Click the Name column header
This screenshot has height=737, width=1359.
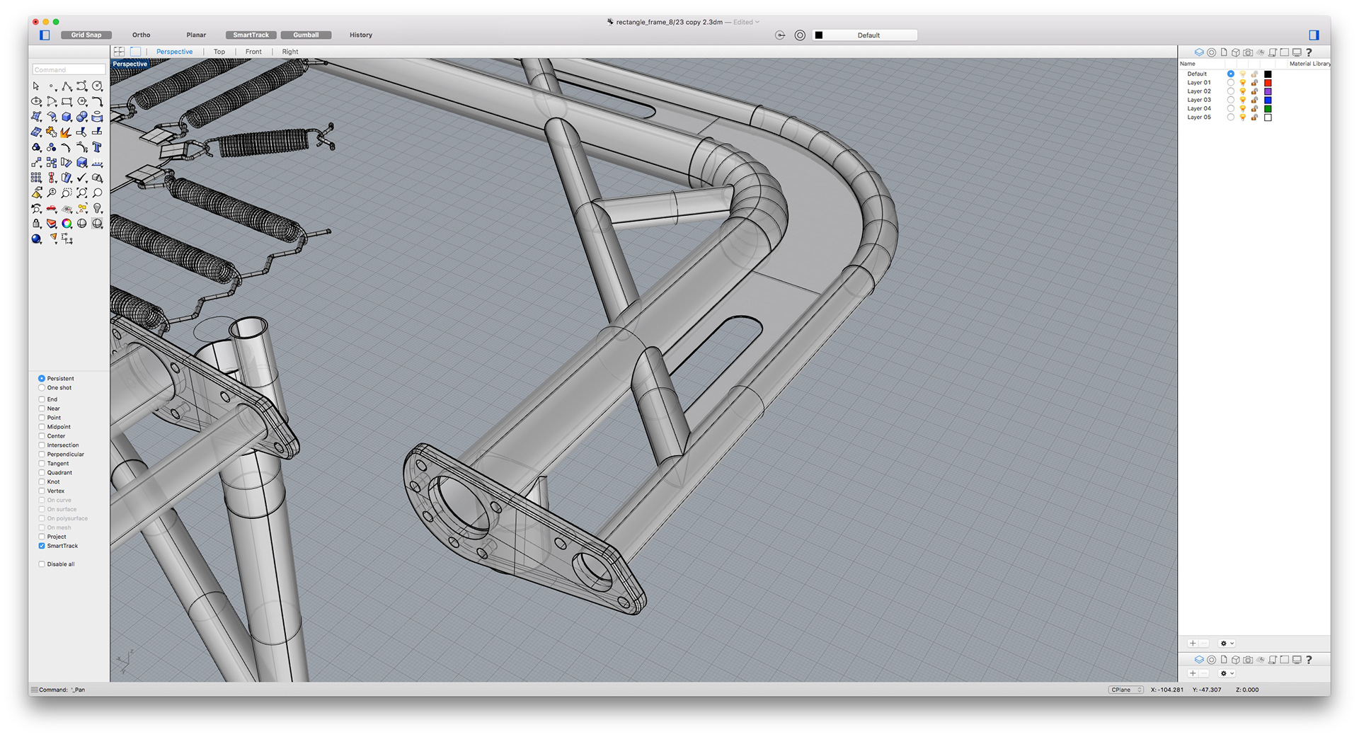(1188, 64)
